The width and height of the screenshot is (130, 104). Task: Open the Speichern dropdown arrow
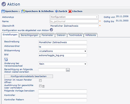[x=19, y=11]
